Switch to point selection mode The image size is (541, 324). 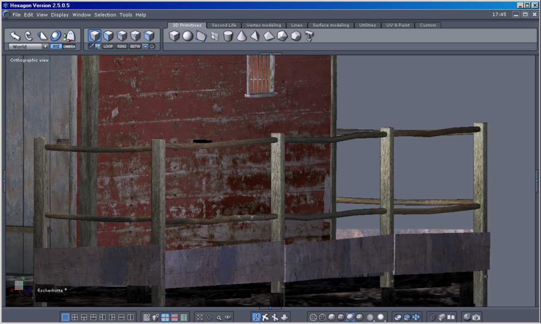(136, 36)
